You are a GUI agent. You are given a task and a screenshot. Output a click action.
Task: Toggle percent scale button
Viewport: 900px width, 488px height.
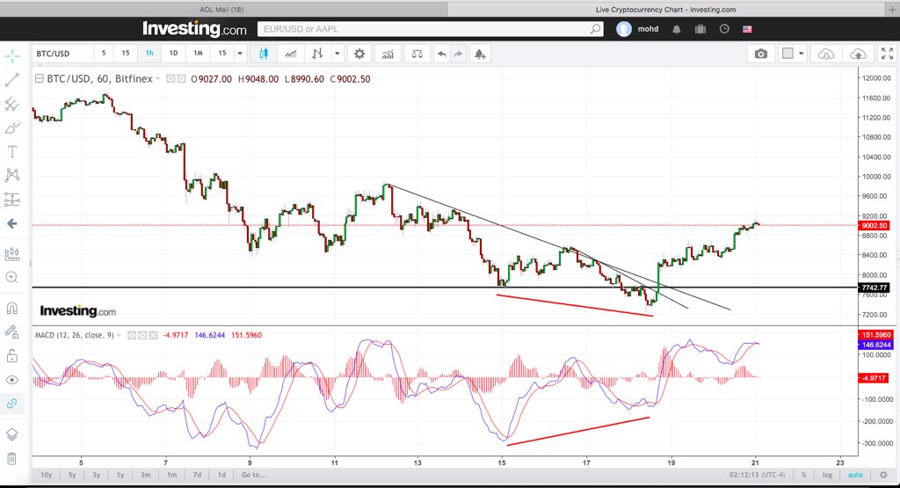click(803, 475)
